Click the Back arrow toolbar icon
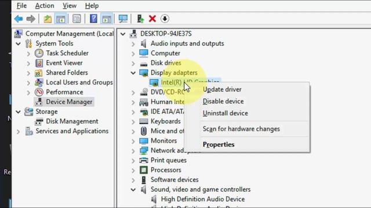The image size is (371, 208). pyautogui.click(x=19, y=18)
